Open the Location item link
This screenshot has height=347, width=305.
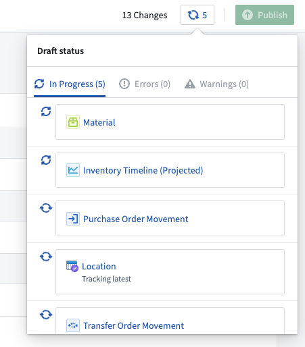point(99,266)
